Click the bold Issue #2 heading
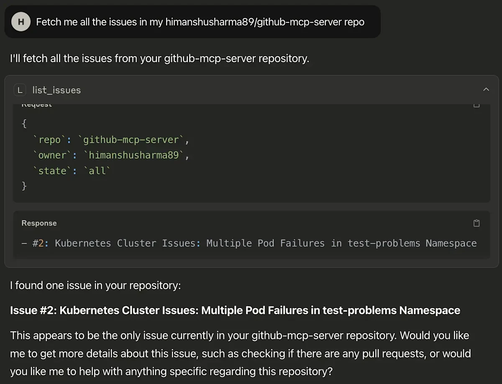The height and width of the screenshot is (384, 502). [235, 310]
